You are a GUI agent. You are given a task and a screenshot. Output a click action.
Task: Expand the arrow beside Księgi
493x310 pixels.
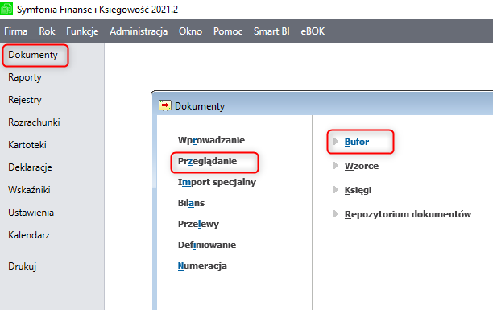pos(336,190)
